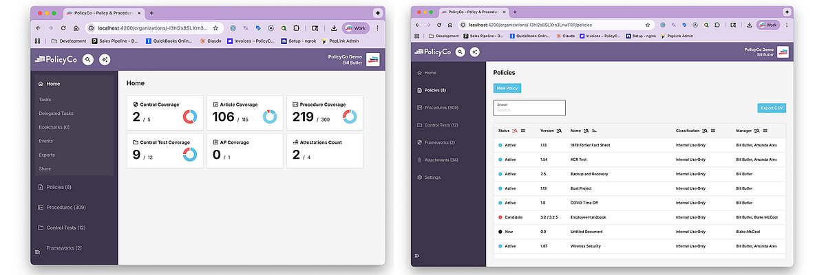The width and height of the screenshot is (826, 275).
Task: Open Chrome three-dot menu in left window
Action: pyautogui.click(x=379, y=28)
